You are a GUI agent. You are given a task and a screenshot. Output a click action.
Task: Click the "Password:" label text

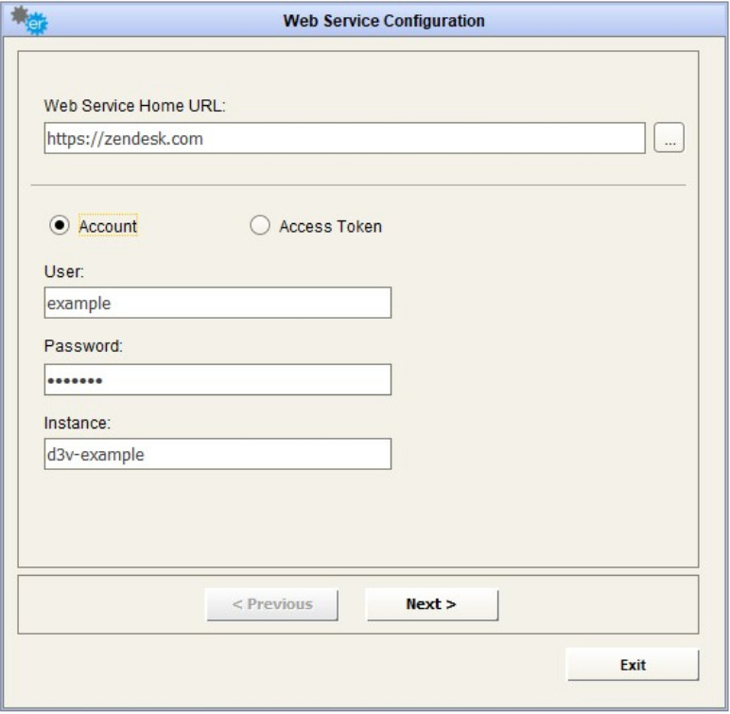click(83, 346)
